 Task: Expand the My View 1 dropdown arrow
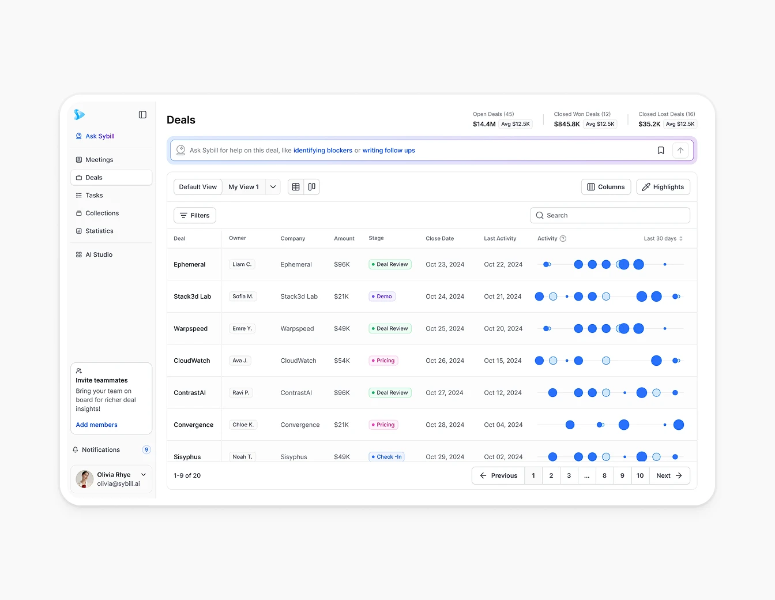273,187
